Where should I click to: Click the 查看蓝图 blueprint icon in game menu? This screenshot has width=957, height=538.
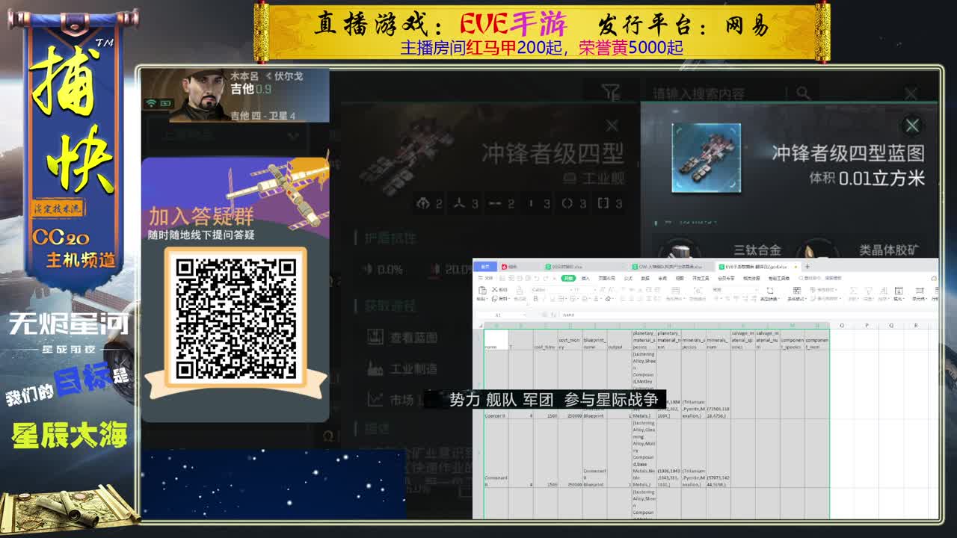[375, 337]
